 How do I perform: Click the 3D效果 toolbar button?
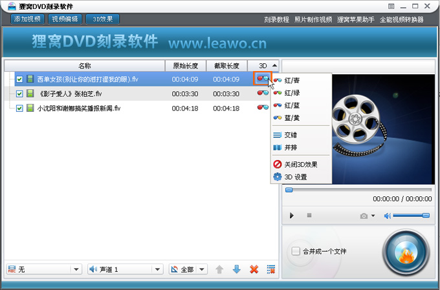pos(102,19)
